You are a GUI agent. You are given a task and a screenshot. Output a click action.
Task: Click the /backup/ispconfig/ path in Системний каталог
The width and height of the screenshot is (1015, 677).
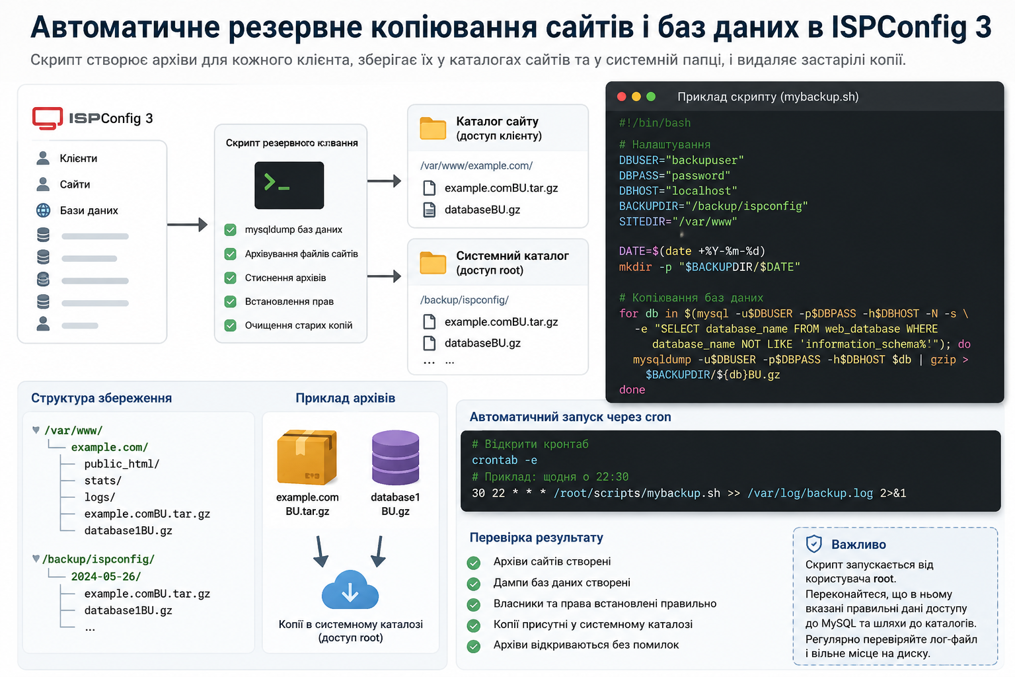tap(465, 299)
